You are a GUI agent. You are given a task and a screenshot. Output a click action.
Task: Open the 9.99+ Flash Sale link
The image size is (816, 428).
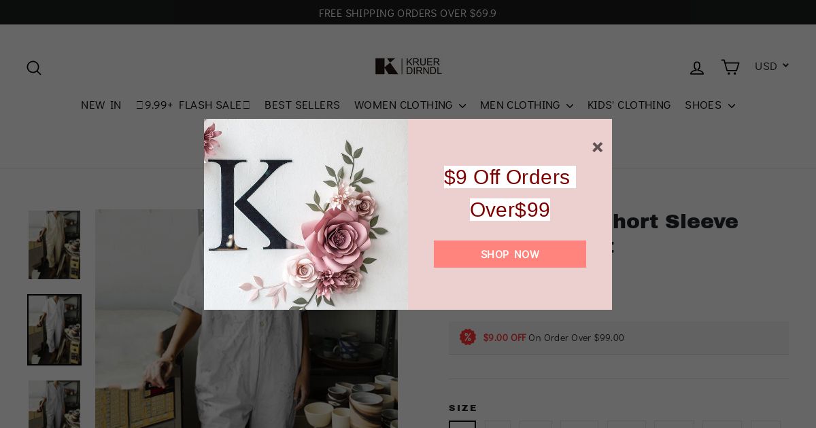[193, 105]
